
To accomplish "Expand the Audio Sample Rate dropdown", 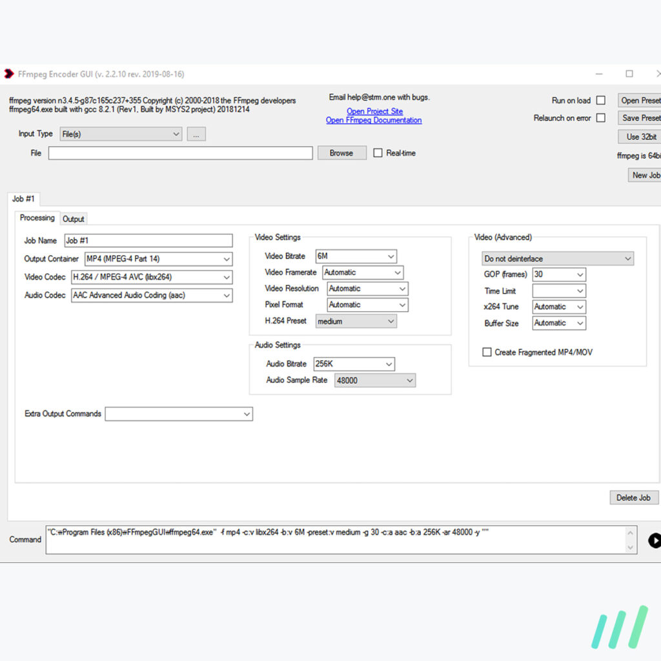I will 375,380.
